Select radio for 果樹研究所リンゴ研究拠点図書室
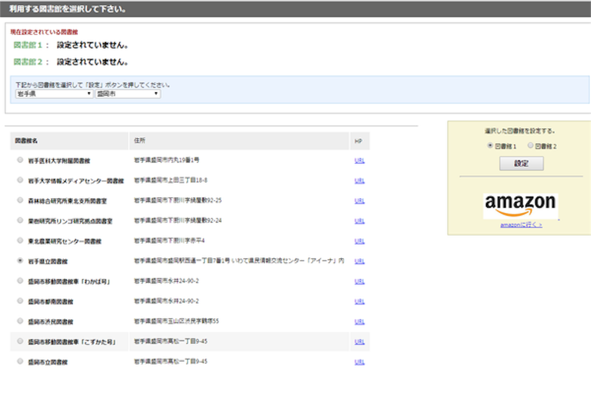Screen dimensions: 591x399 coord(20,220)
